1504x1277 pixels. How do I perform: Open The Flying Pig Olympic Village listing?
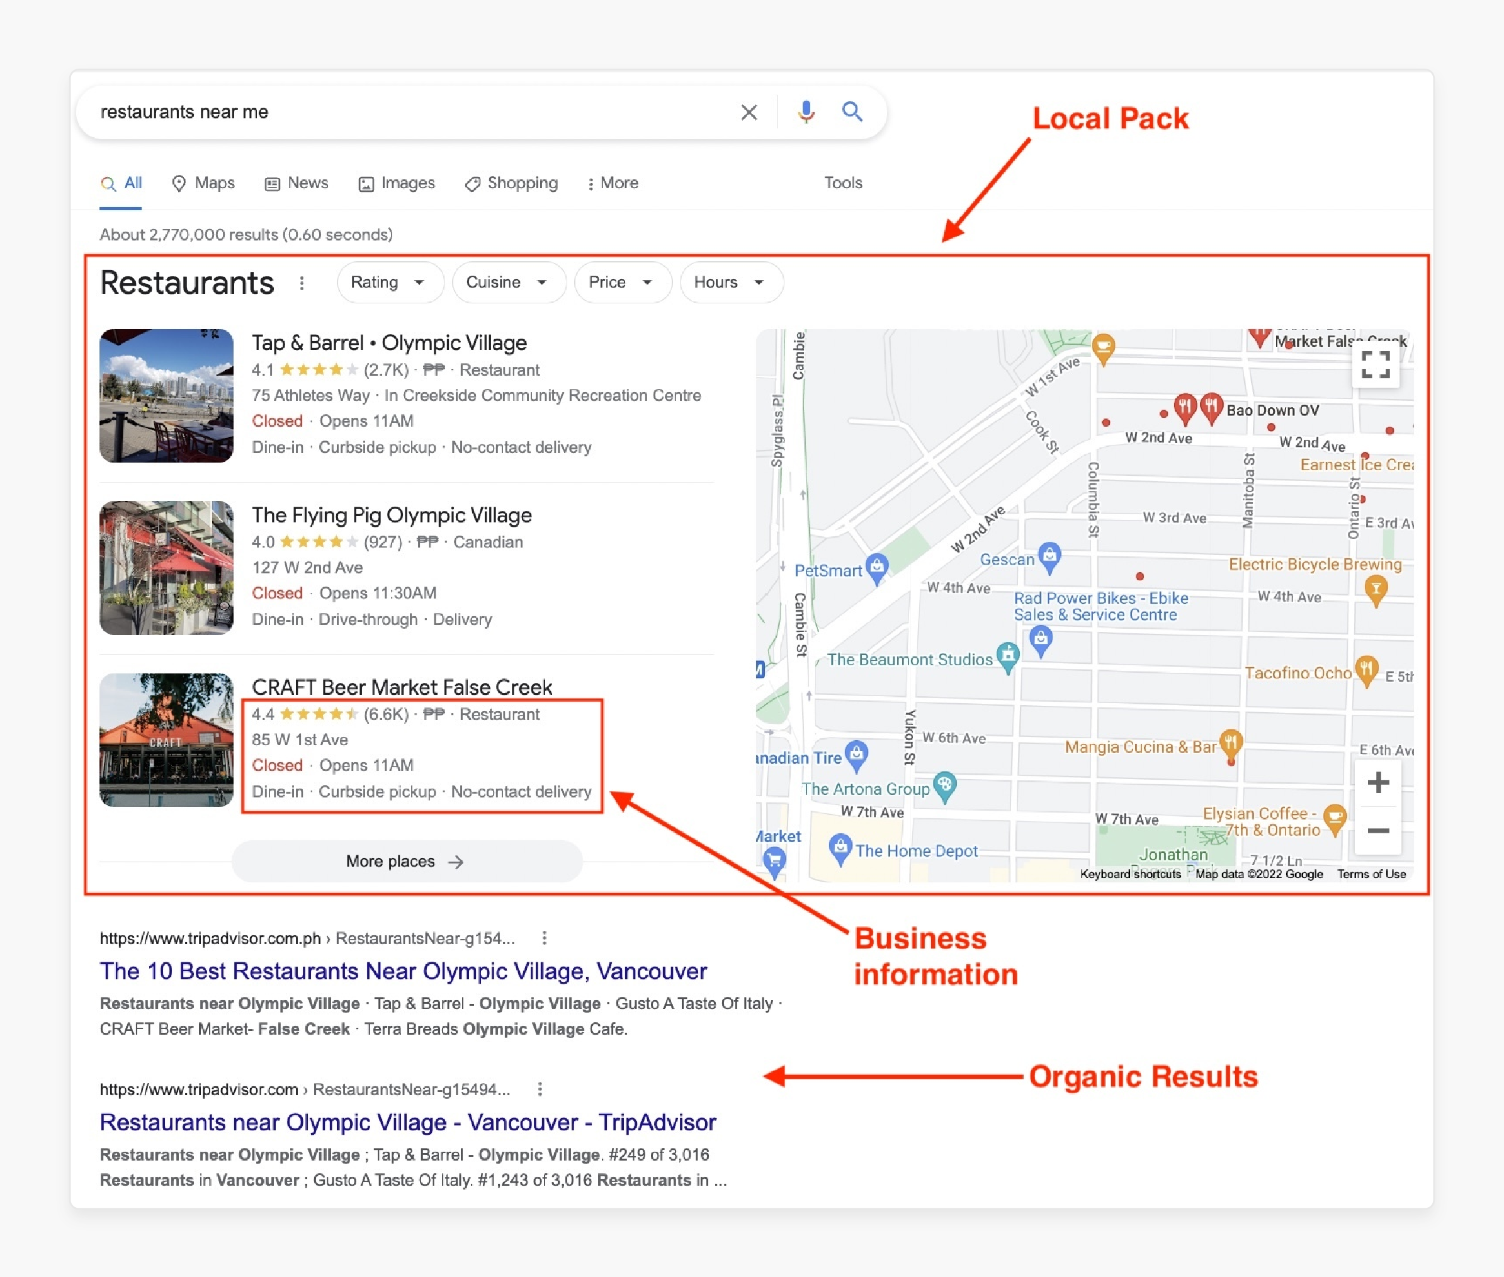tap(392, 515)
